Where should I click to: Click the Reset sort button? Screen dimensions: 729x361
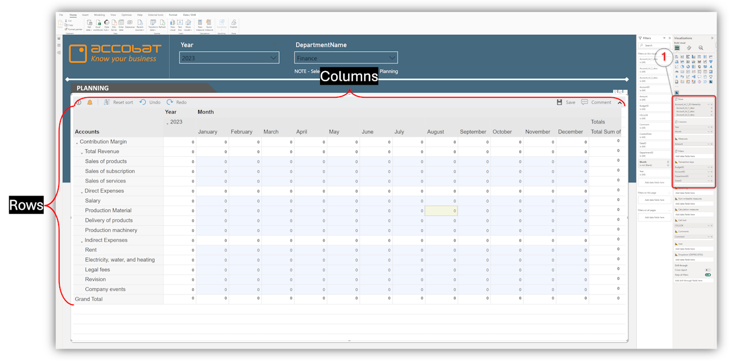coord(118,102)
